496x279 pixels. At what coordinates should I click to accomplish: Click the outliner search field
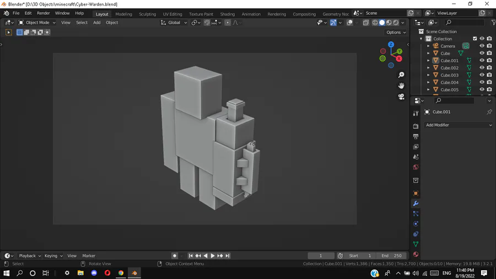[464, 23]
